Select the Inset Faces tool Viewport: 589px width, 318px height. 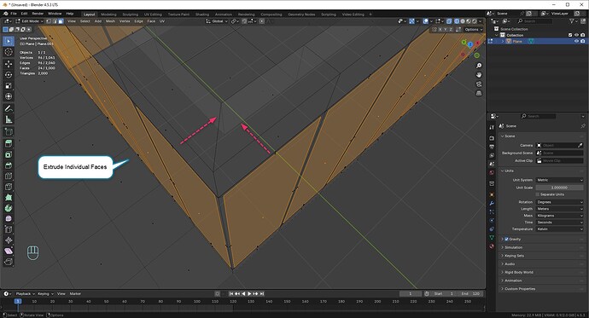9,154
